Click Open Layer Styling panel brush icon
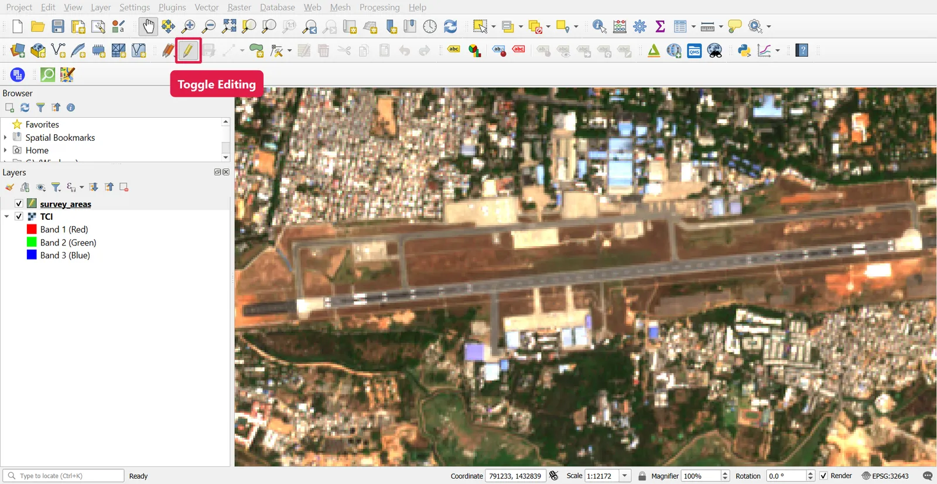 coord(9,188)
